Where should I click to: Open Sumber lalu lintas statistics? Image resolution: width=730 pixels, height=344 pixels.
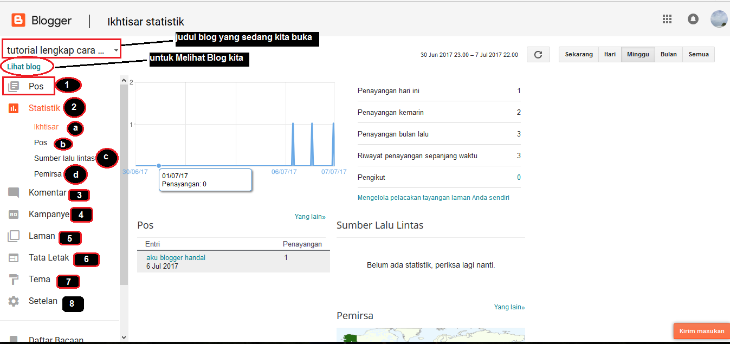[x=64, y=159]
